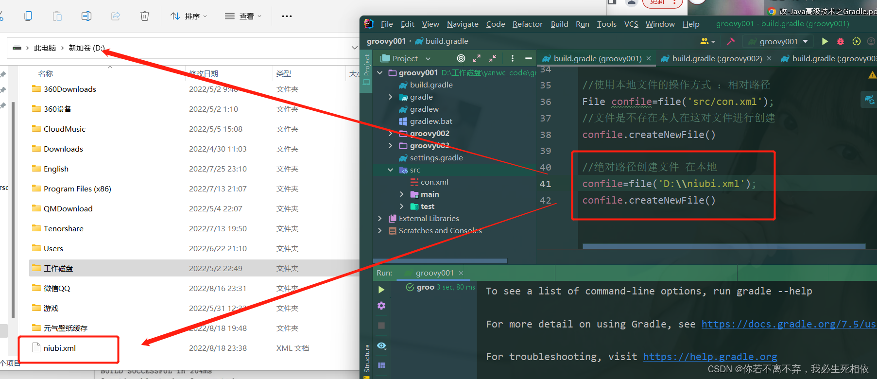Open Project panel options kebab menu
Viewport: 877px width, 379px height.
pyautogui.click(x=513, y=58)
